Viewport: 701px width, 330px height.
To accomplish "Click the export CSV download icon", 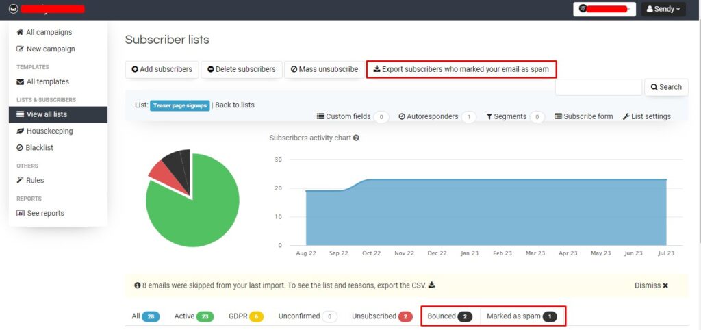I will coord(432,285).
